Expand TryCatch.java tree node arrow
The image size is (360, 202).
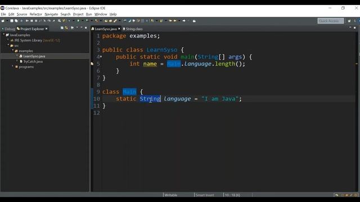click(x=17, y=61)
